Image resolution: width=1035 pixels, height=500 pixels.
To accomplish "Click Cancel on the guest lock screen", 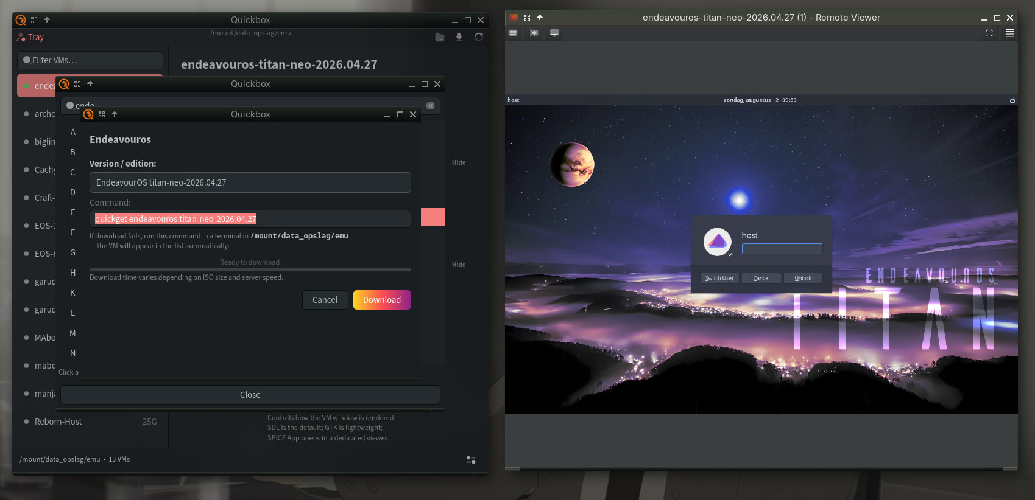I will pyautogui.click(x=761, y=279).
